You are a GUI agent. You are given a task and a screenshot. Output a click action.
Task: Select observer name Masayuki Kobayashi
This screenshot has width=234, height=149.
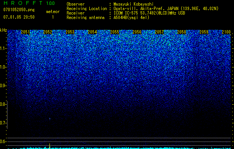tap(134, 4)
